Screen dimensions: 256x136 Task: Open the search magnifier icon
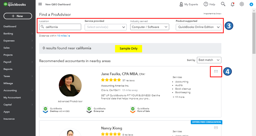(x=223, y=4)
